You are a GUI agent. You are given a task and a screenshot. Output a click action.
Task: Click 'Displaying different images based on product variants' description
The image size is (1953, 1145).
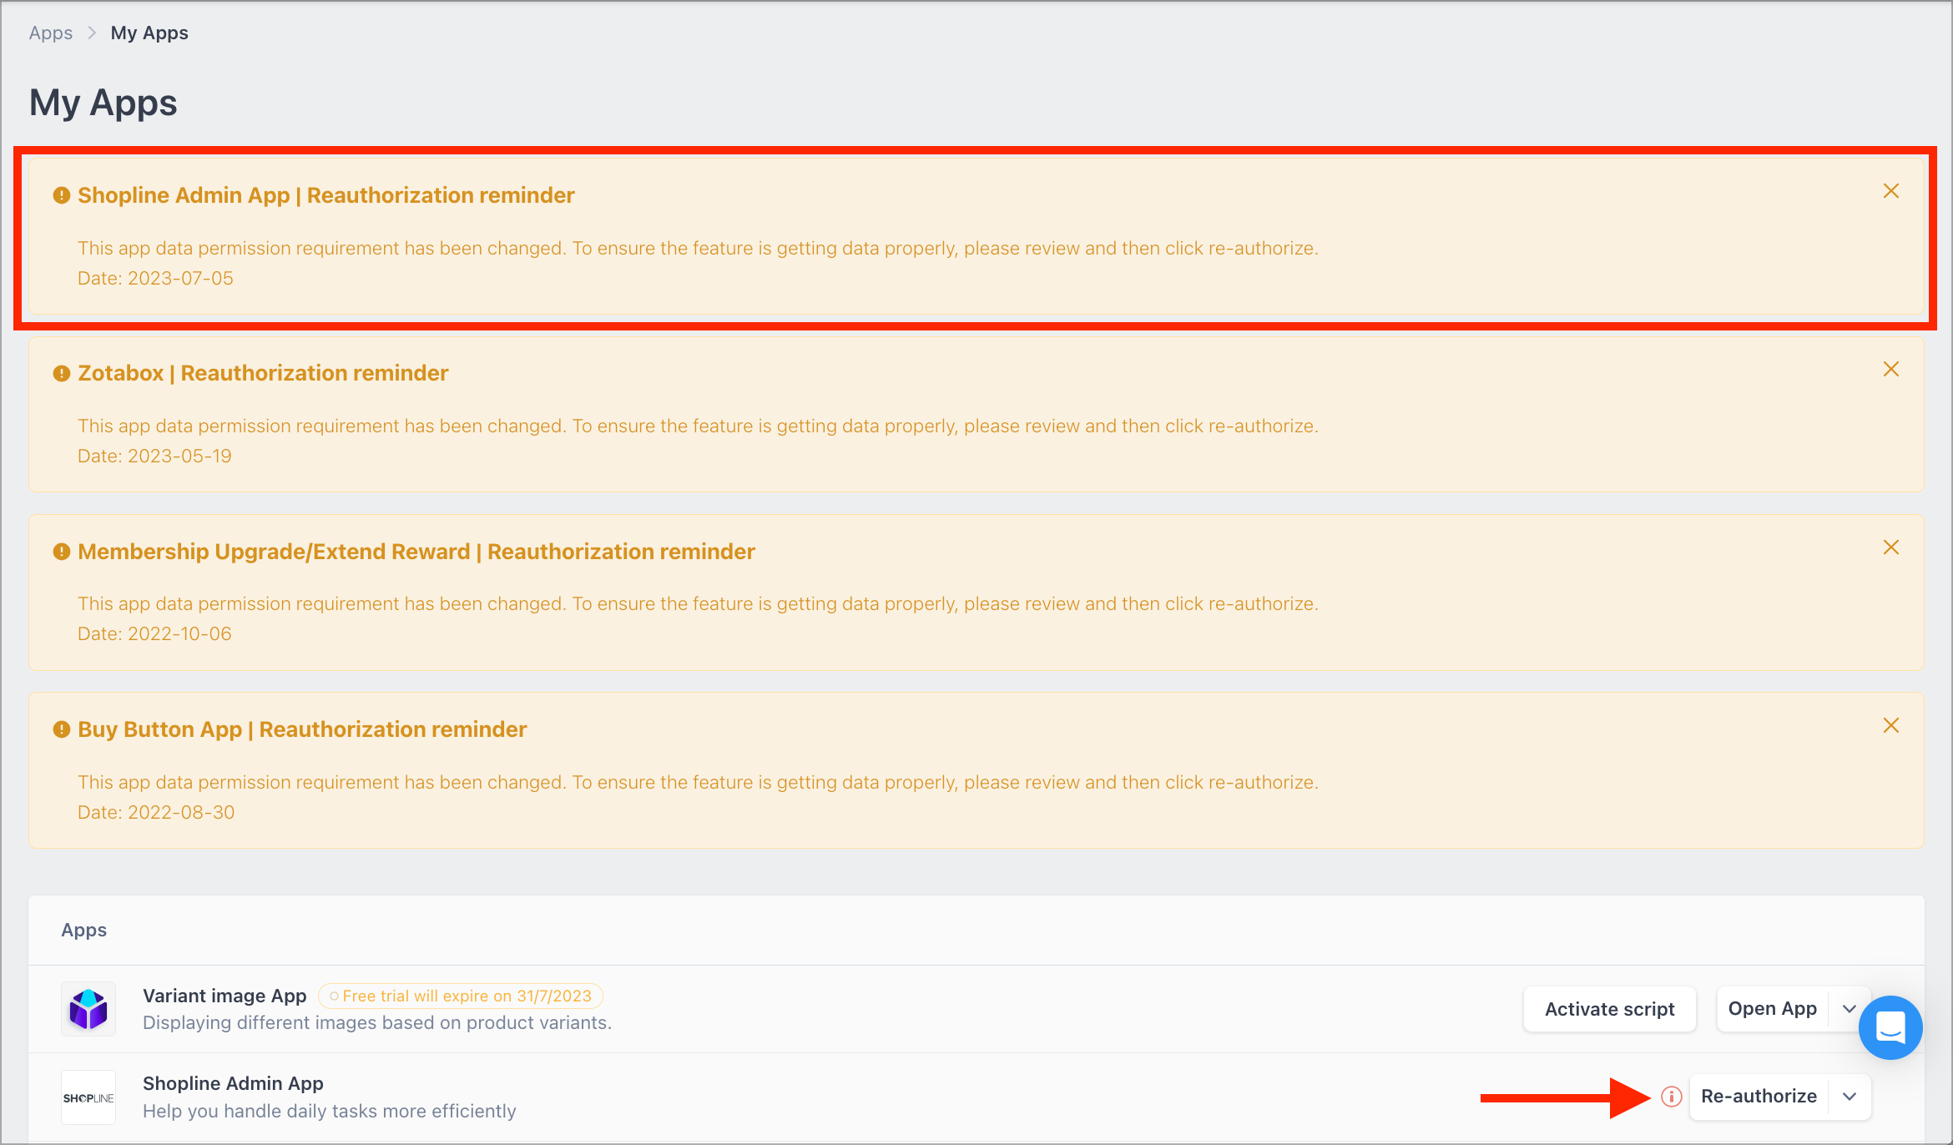(377, 1022)
